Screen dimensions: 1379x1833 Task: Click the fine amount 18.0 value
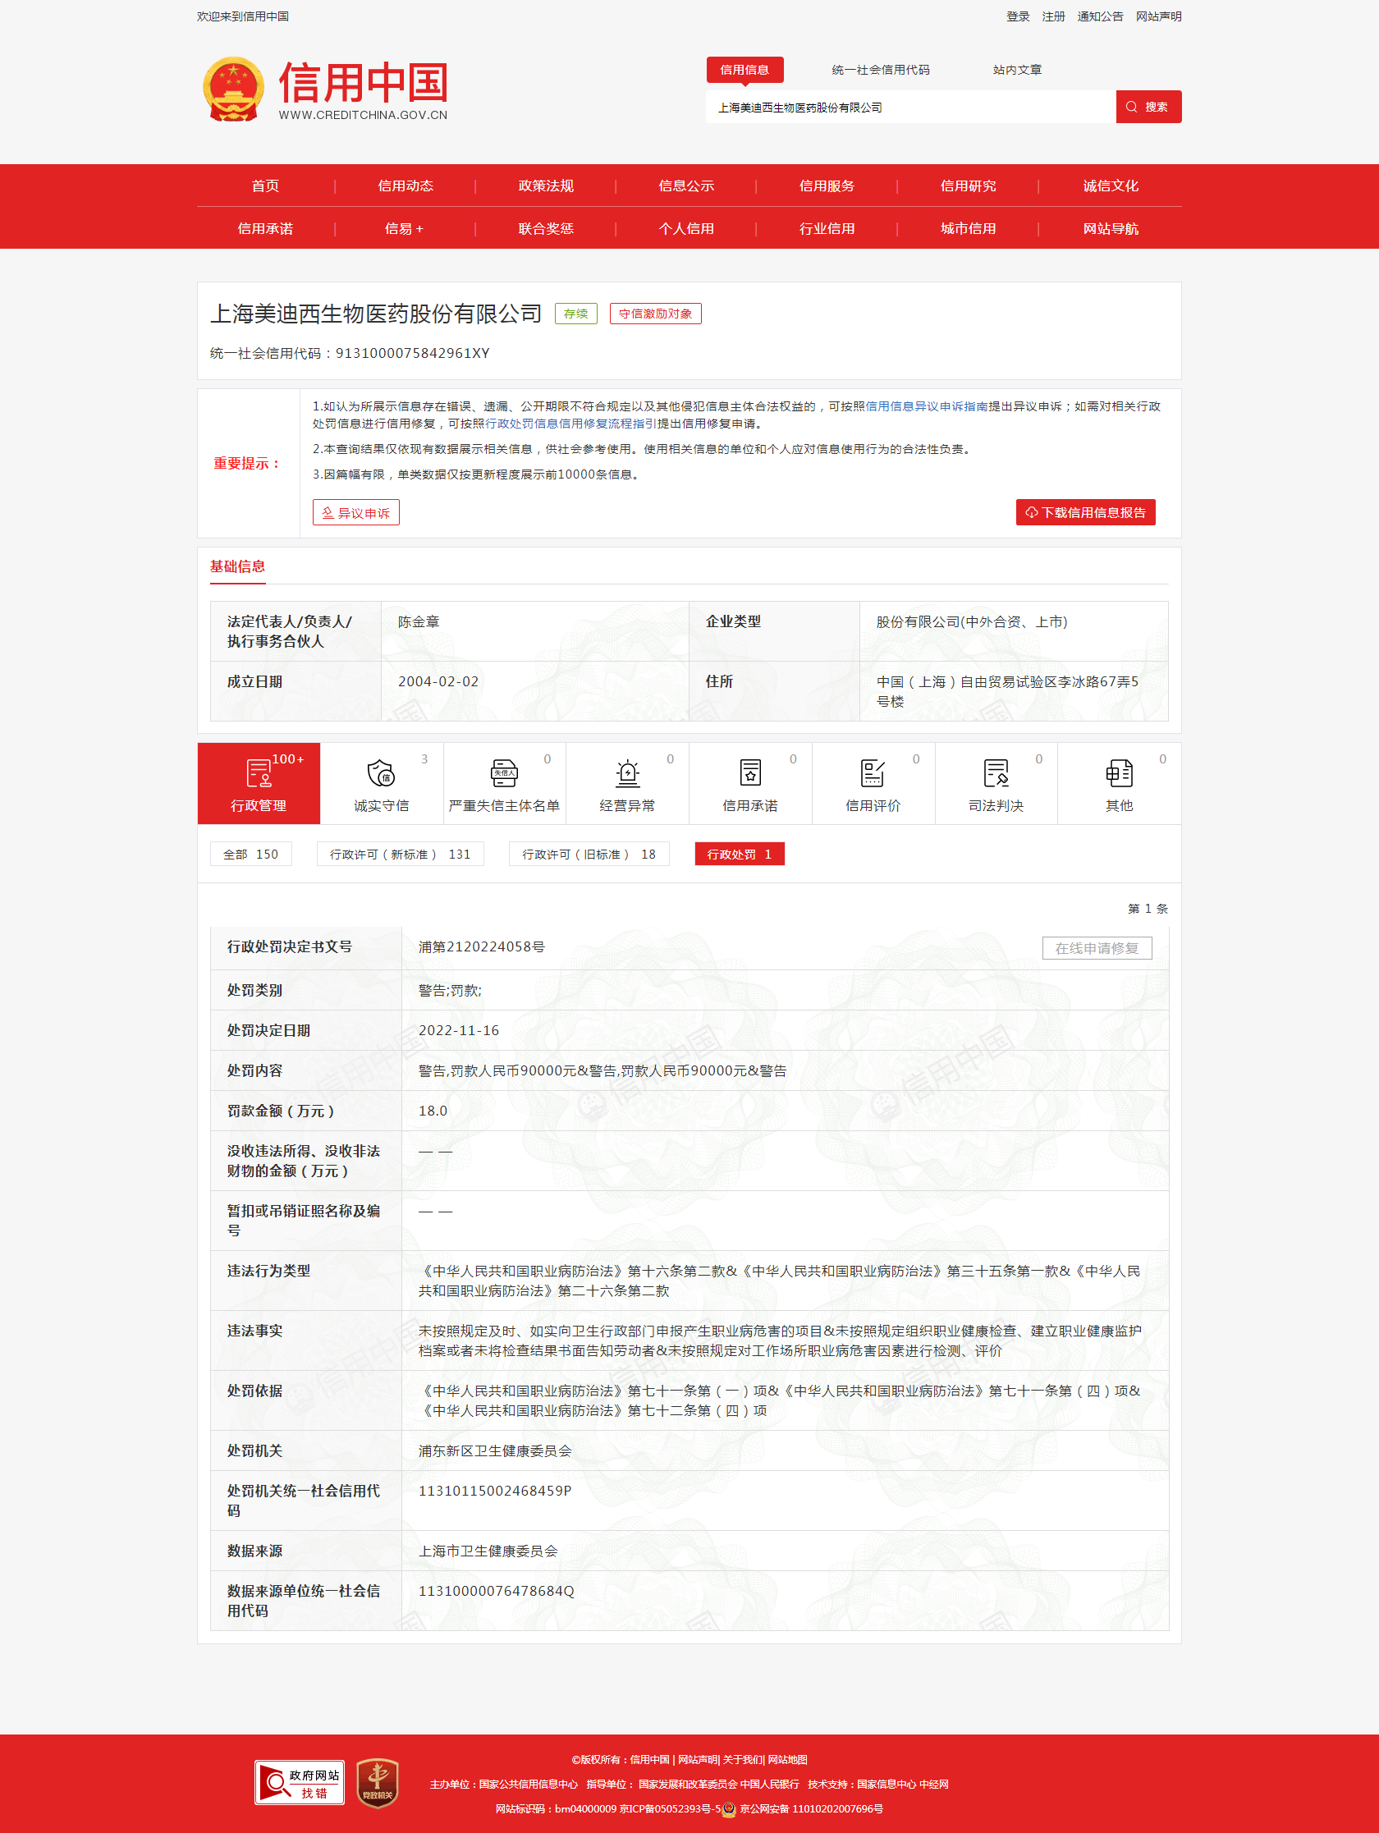(433, 1111)
